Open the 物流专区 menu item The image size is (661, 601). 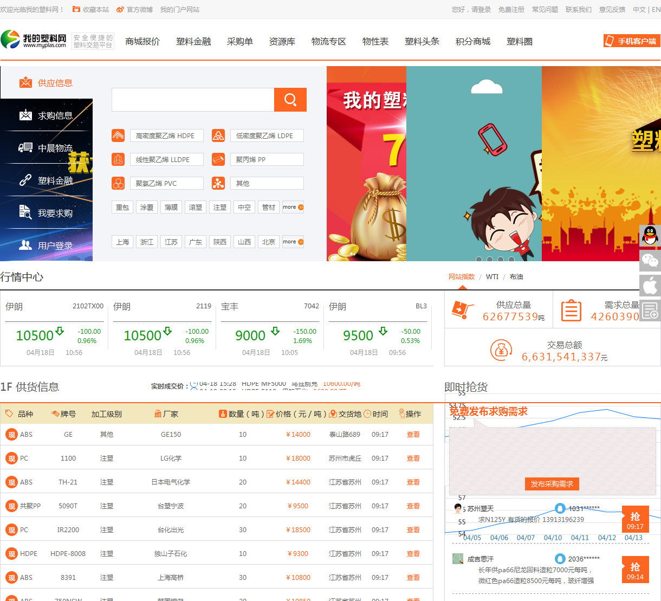(x=329, y=42)
